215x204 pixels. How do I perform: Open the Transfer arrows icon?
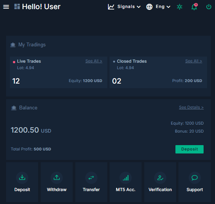point(91,178)
